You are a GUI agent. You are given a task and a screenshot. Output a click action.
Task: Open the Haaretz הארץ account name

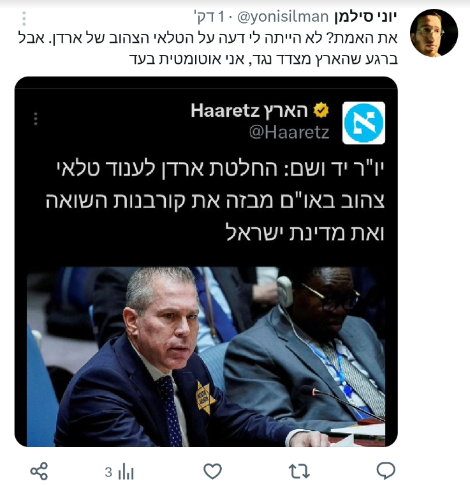point(249,110)
